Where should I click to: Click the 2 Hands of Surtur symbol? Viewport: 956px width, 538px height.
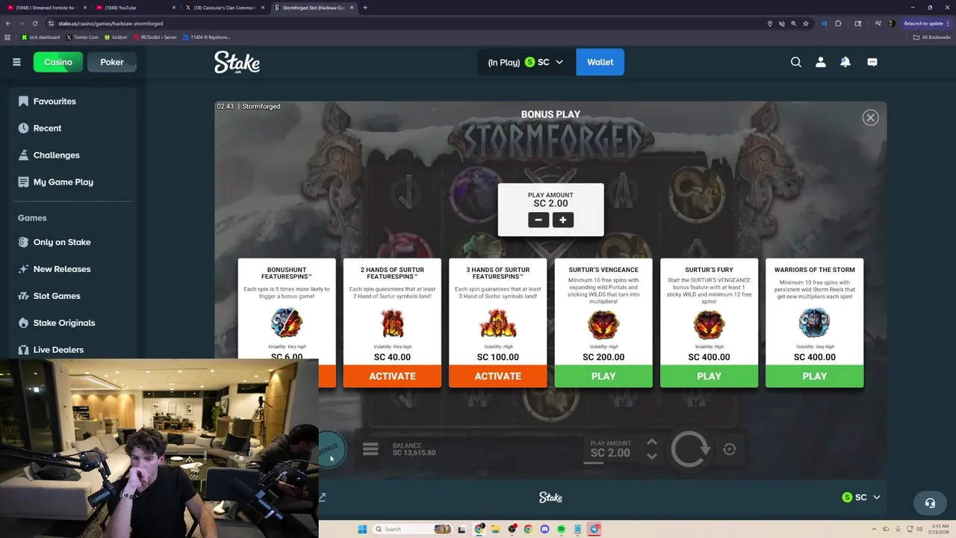click(392, 324)
